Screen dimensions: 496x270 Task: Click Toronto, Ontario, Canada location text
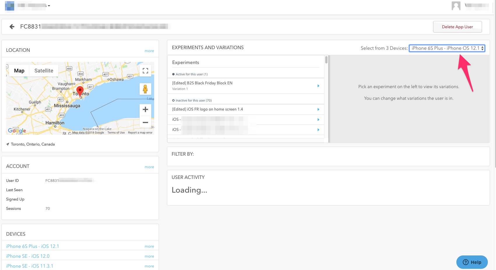33,144
